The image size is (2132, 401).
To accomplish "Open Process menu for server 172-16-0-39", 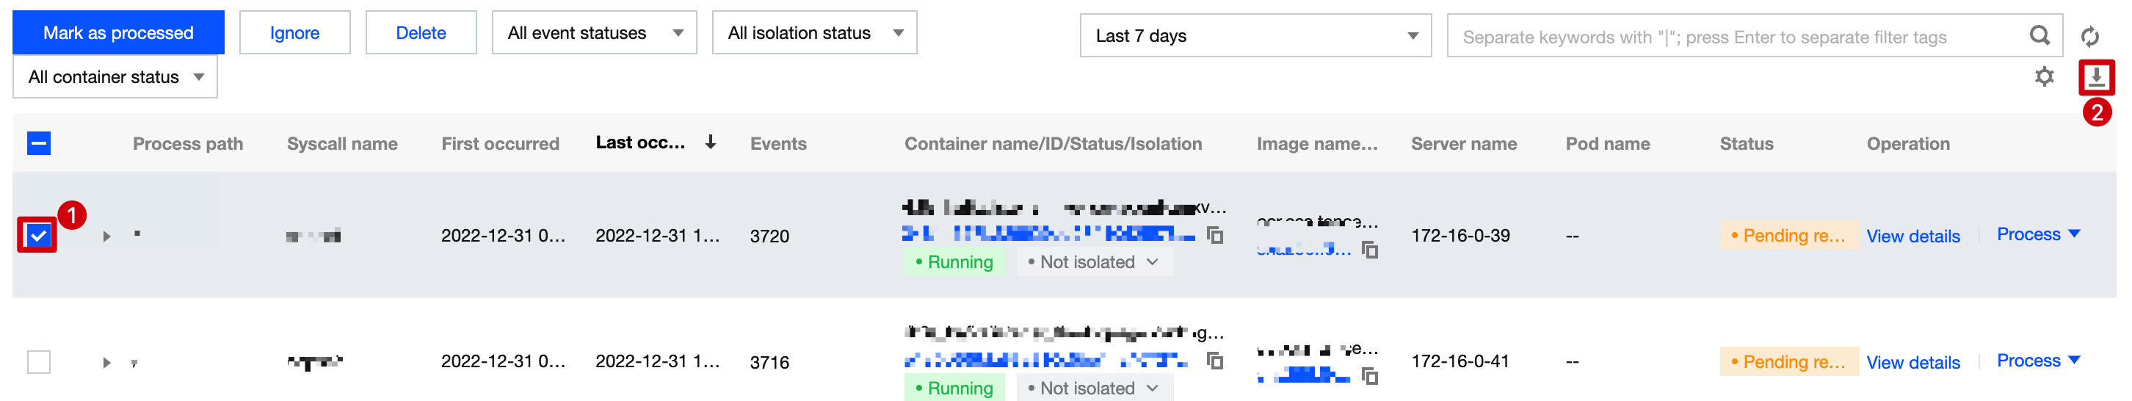I will point(2037,234).
